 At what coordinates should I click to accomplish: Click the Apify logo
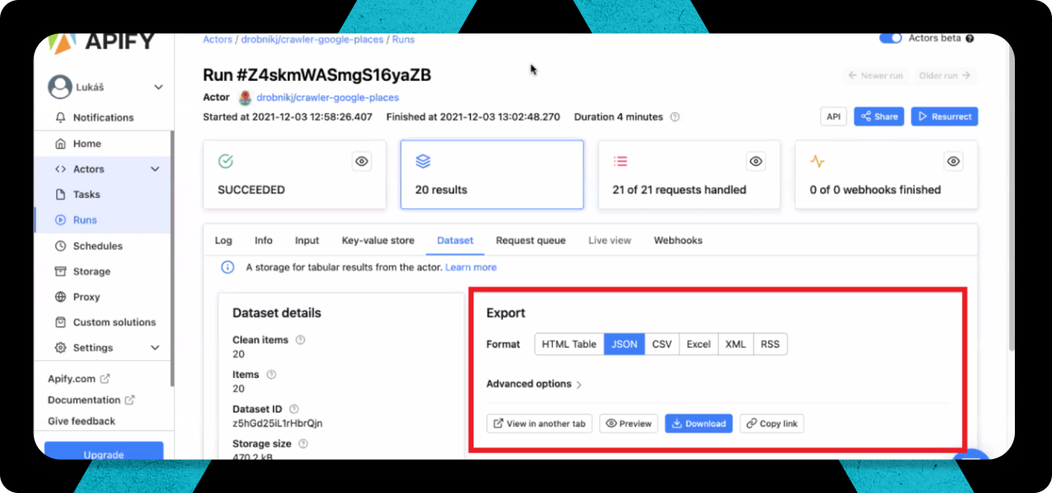click(x=101, y=42)
